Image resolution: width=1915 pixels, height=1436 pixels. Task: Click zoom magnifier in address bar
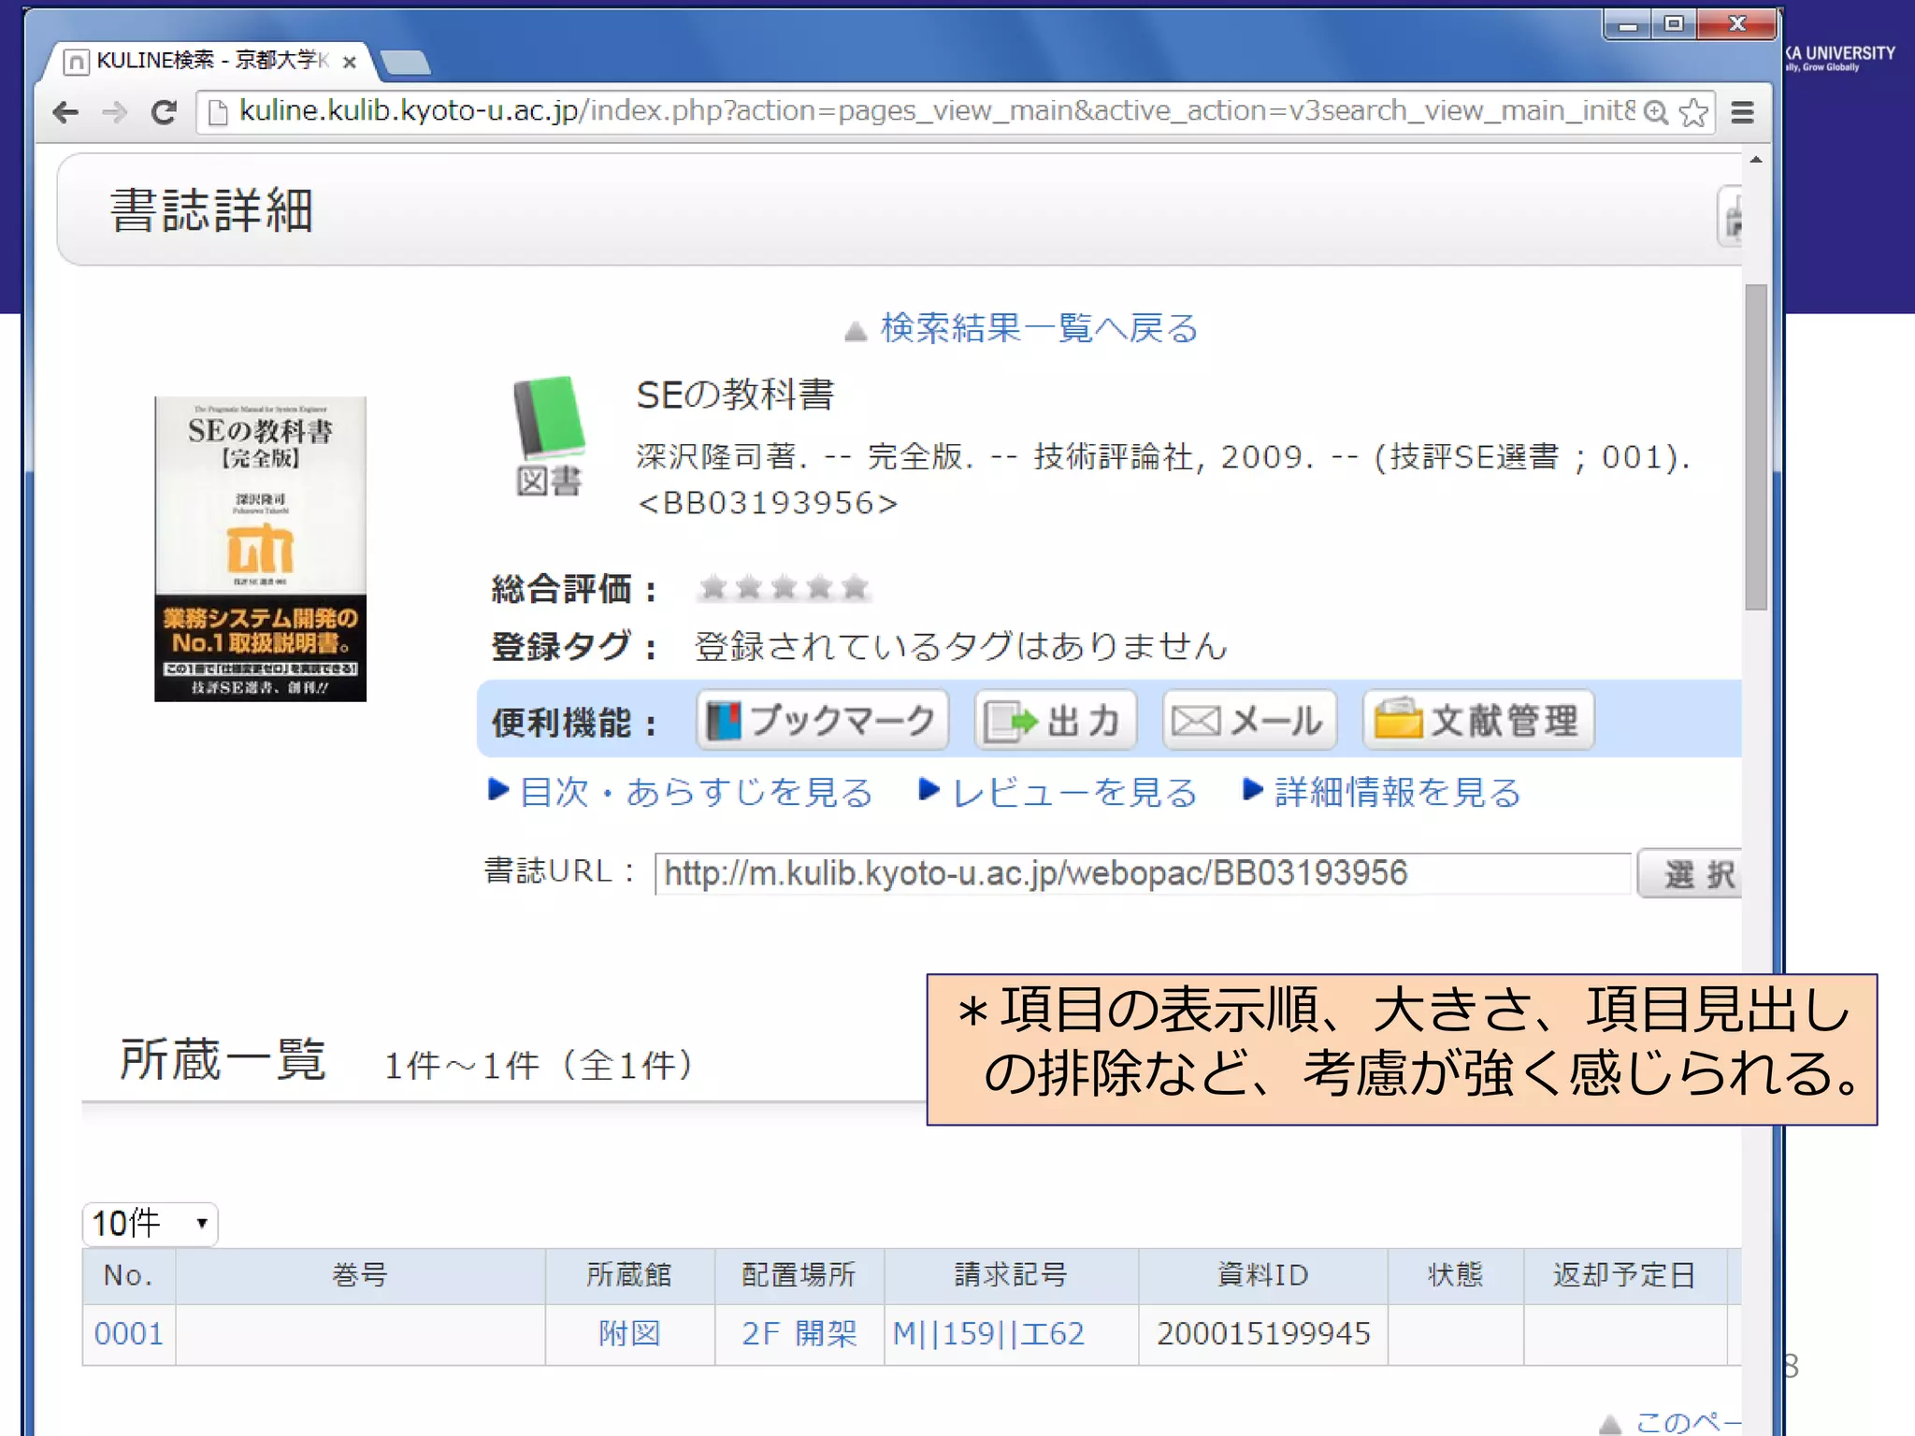[x=1655, y=113]
